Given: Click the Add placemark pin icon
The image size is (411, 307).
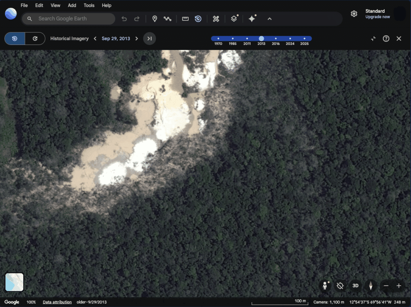Looking at the screenshot, I should (155, 19).
